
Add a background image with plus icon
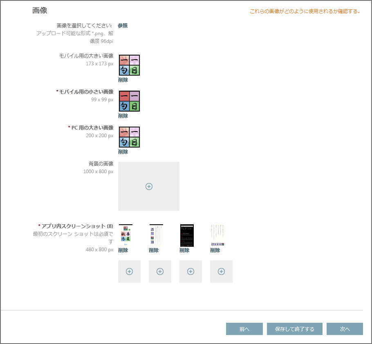(x=149, y=186)
